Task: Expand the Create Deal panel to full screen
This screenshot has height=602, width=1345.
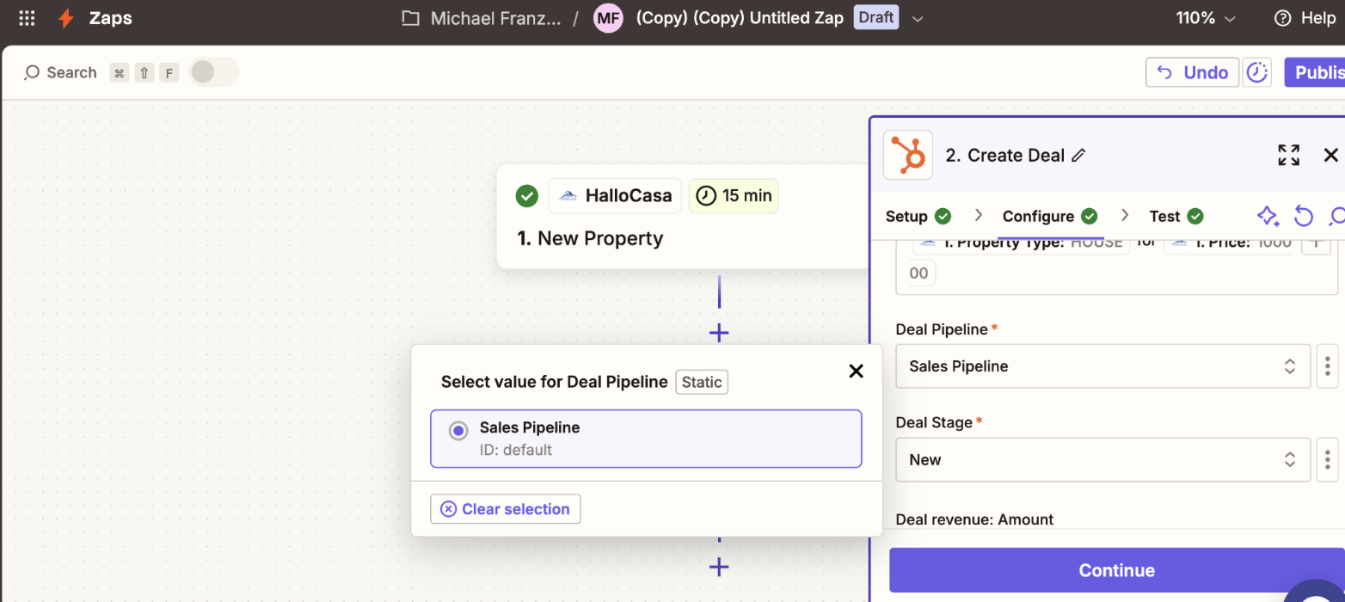Action: [1288, 155]
